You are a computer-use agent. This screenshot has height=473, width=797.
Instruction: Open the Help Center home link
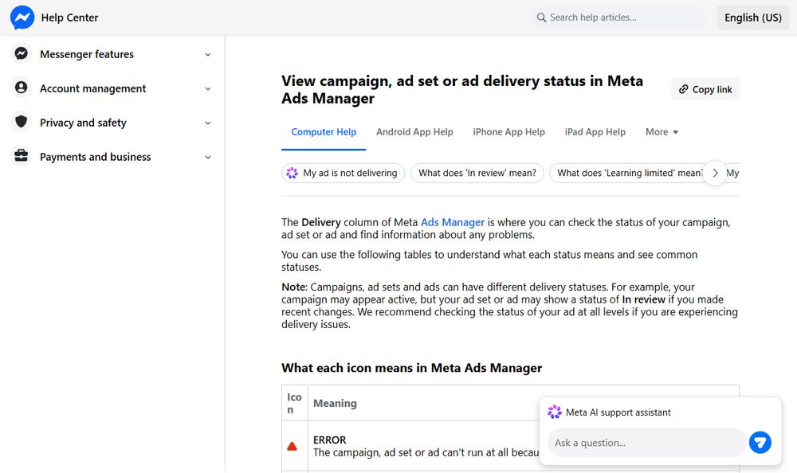pos(69,18)
